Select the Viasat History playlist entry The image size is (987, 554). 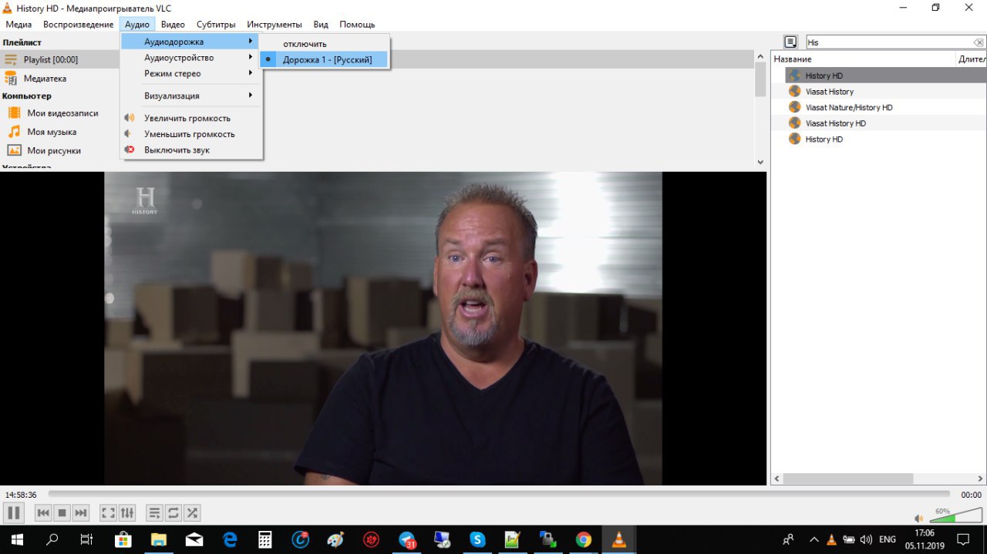tap(879, 92)
